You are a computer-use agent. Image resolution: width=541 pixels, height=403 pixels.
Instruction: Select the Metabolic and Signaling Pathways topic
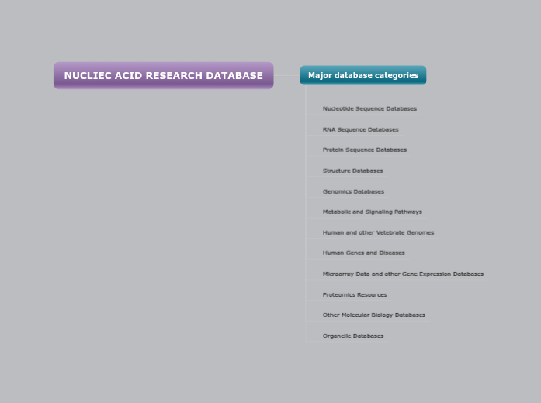click(x=372, y=212)
